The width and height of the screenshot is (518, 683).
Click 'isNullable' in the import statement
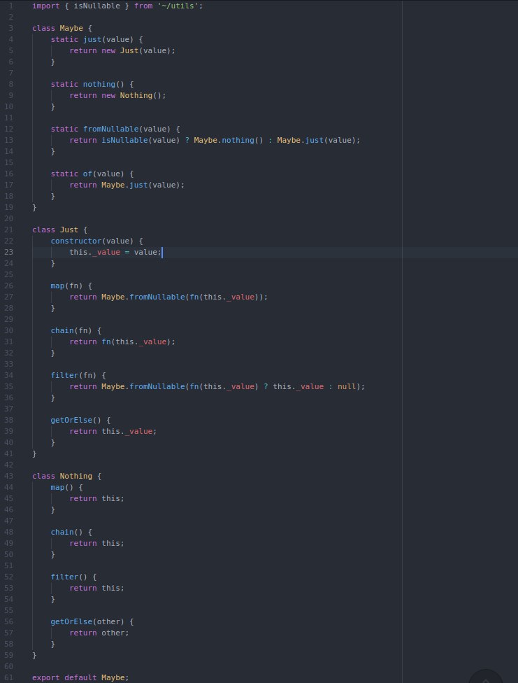click(96, 6)
